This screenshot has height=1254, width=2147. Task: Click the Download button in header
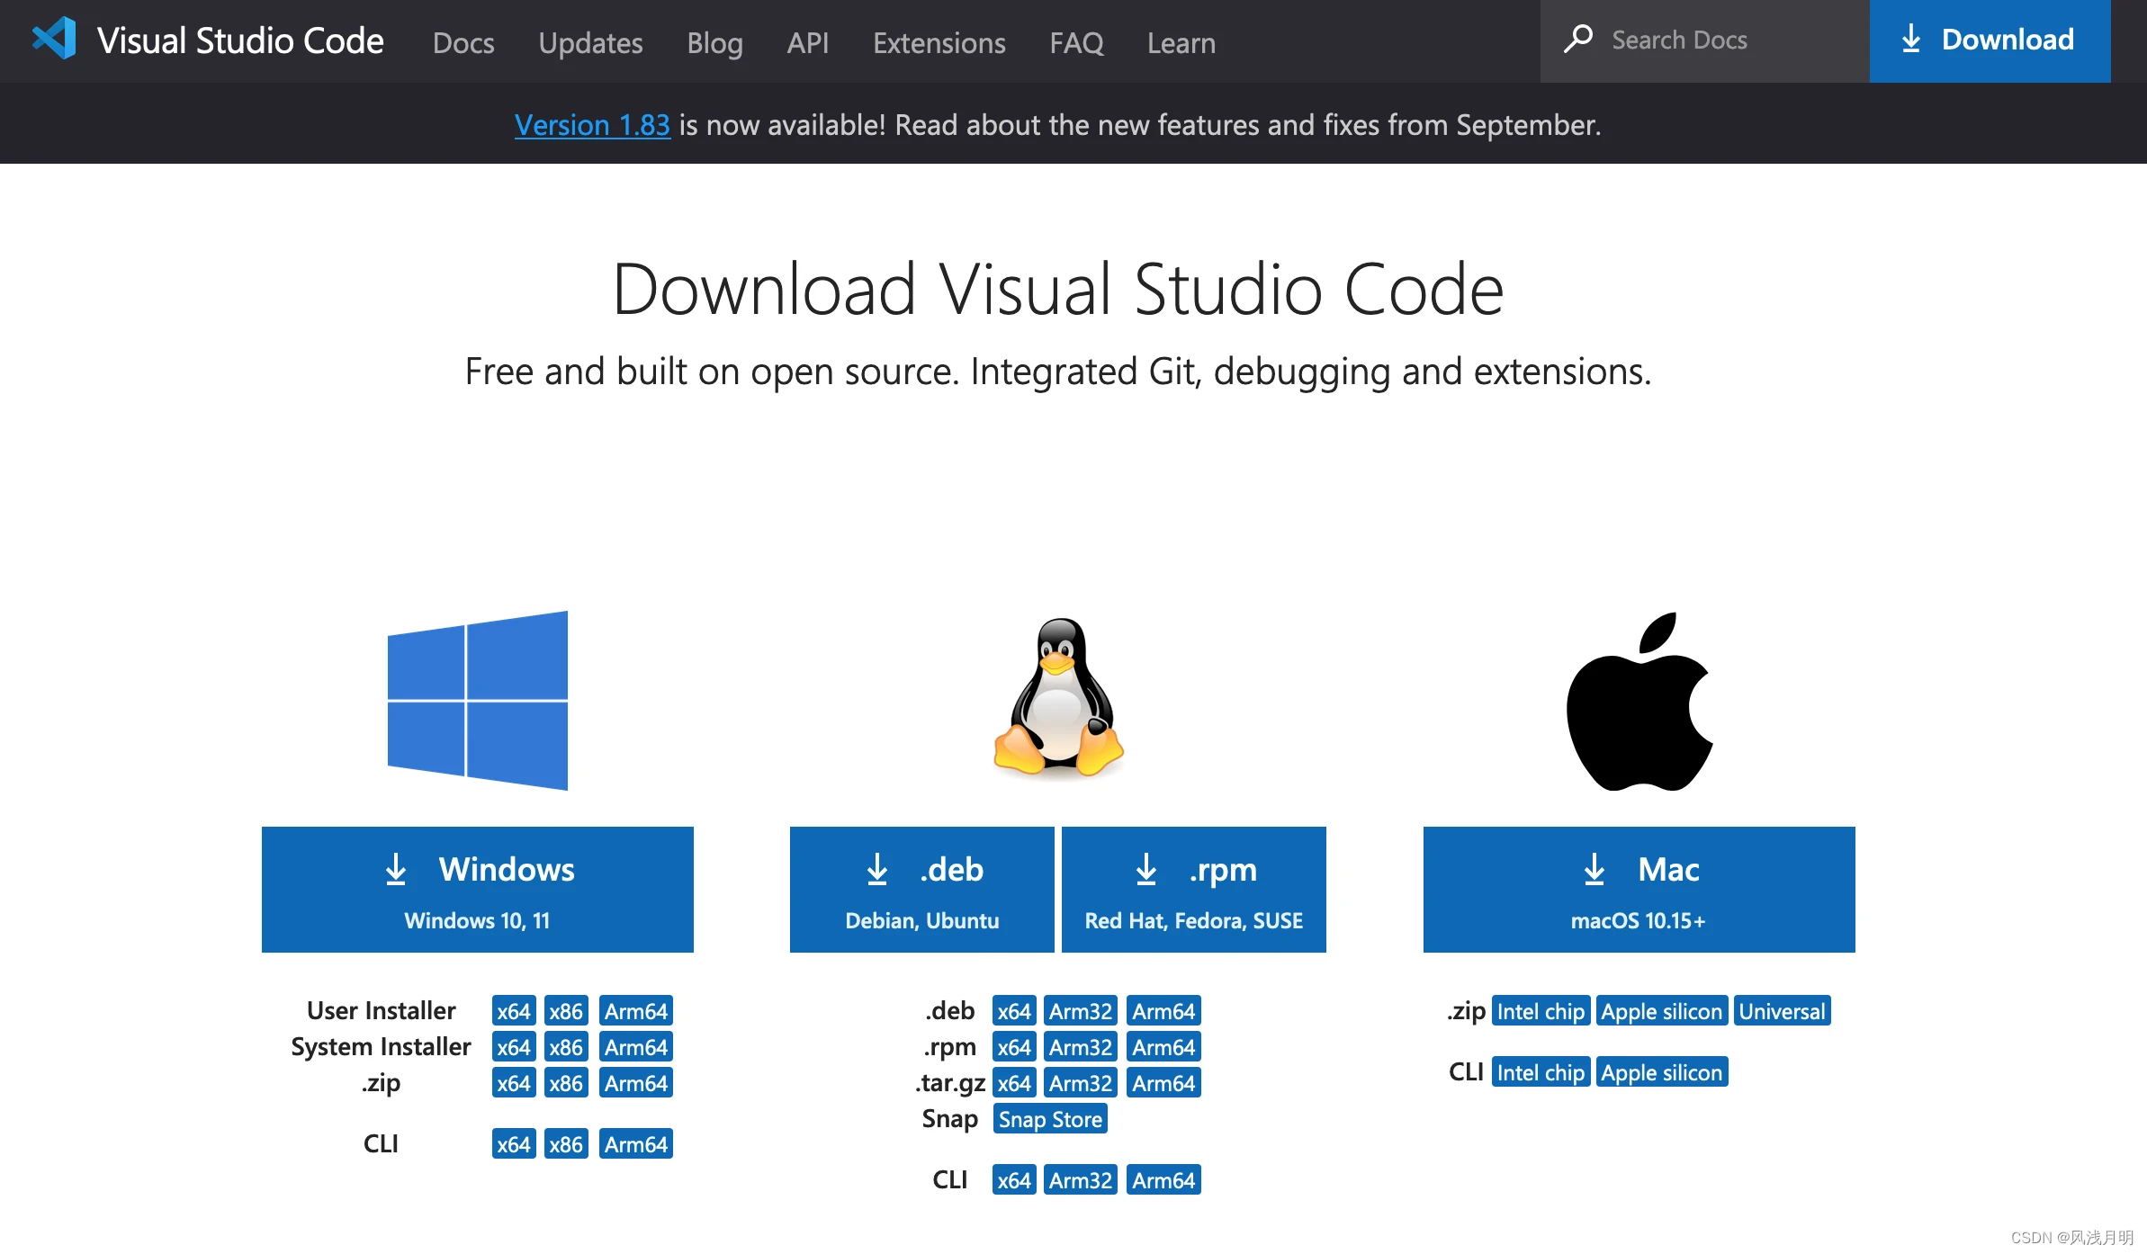[x=1990, y=40]
